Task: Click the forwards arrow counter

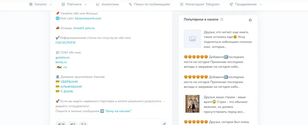Action: click(83, 123)
